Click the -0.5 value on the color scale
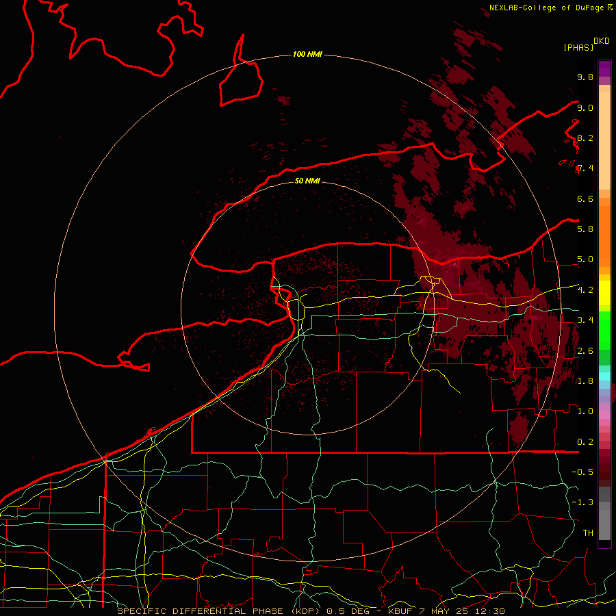This screenshot has width=616, height=616. point(582,472)
